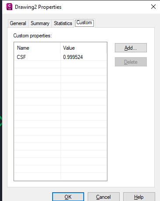Select the Custom tab

[x=84, y=23]
